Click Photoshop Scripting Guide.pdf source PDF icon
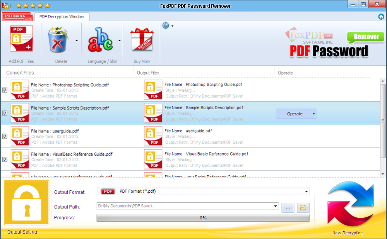Viewport: 387px width, 239px height. click(x=20, y=90)
